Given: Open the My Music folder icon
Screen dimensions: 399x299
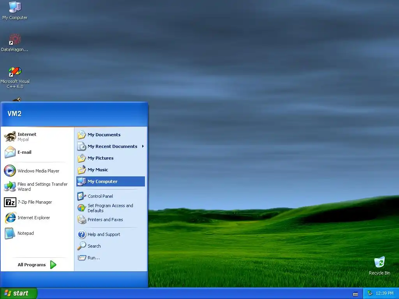Looking at the screenshot, I should click(x=82, y=170).
